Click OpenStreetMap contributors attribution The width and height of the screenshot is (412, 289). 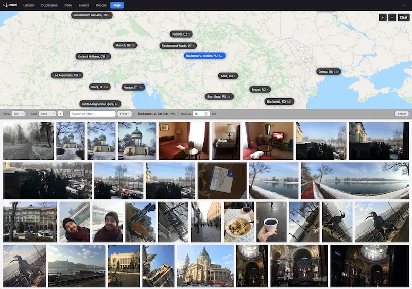(x=23, y=105)
